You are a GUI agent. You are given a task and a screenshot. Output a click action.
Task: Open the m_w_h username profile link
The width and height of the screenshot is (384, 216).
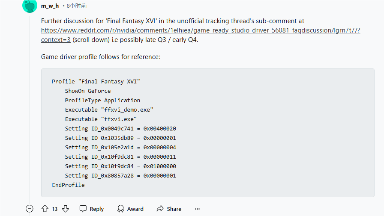click(50, 6)
